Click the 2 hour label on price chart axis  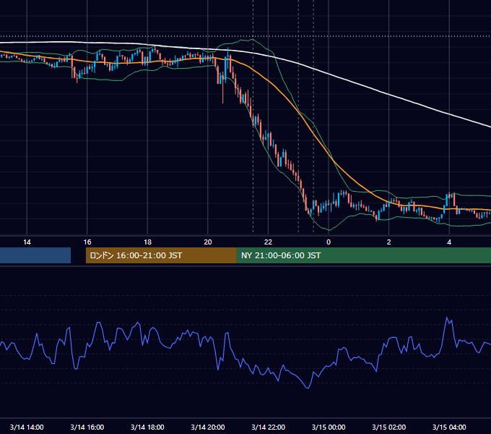(389, 242)
